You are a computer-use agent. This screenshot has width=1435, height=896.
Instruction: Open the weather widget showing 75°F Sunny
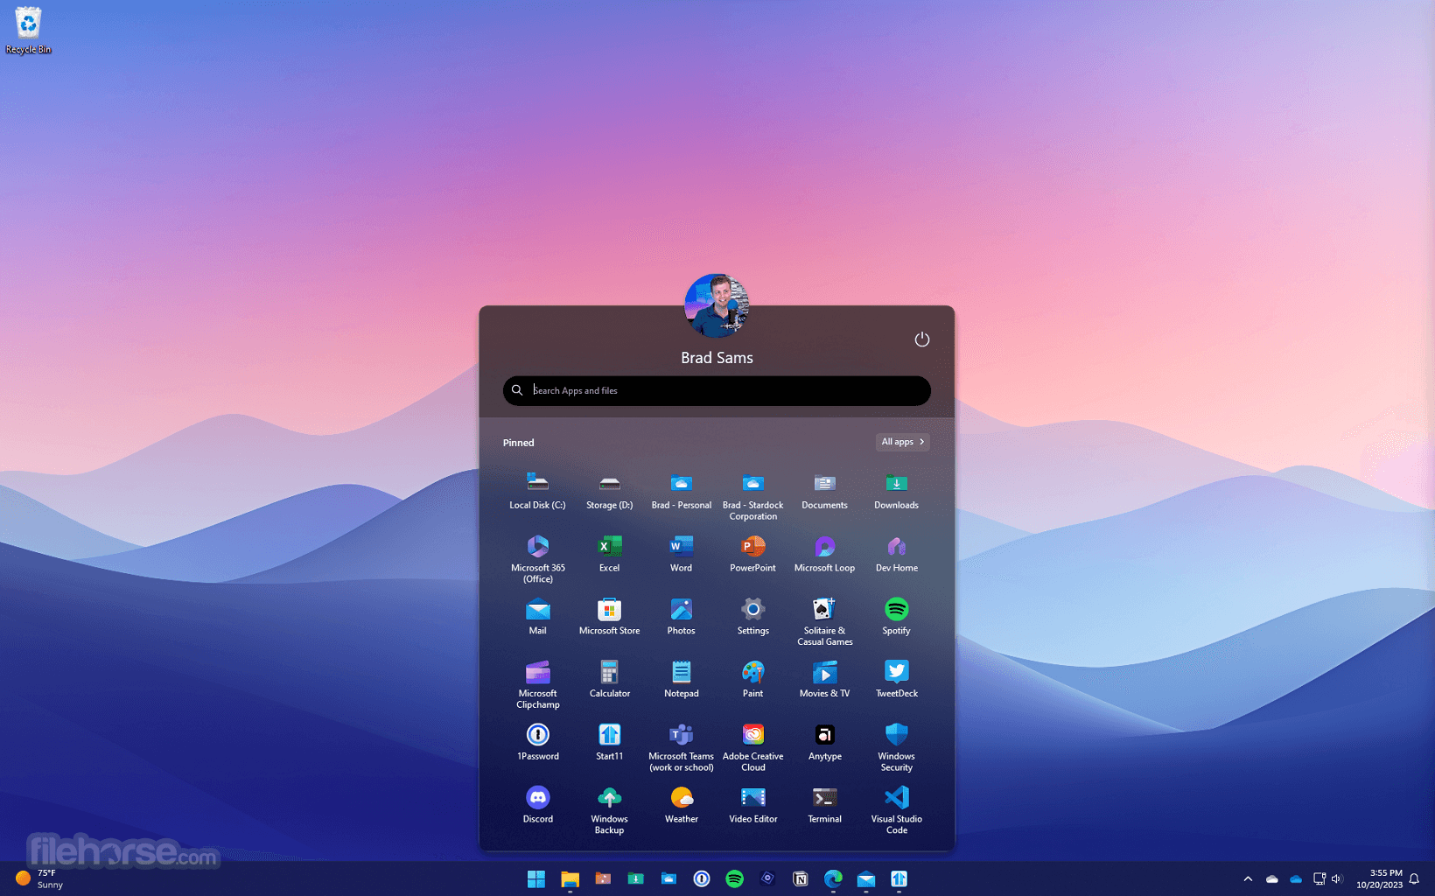[x=39, y=878]
